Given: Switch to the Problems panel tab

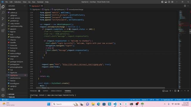Looking at the screenshot, I should pos(33,91).
